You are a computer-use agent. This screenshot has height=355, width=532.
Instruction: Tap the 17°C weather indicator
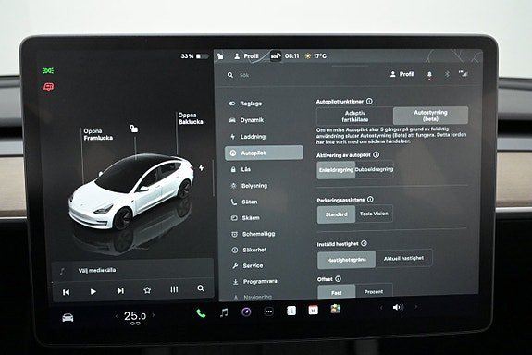pos(315,56)
